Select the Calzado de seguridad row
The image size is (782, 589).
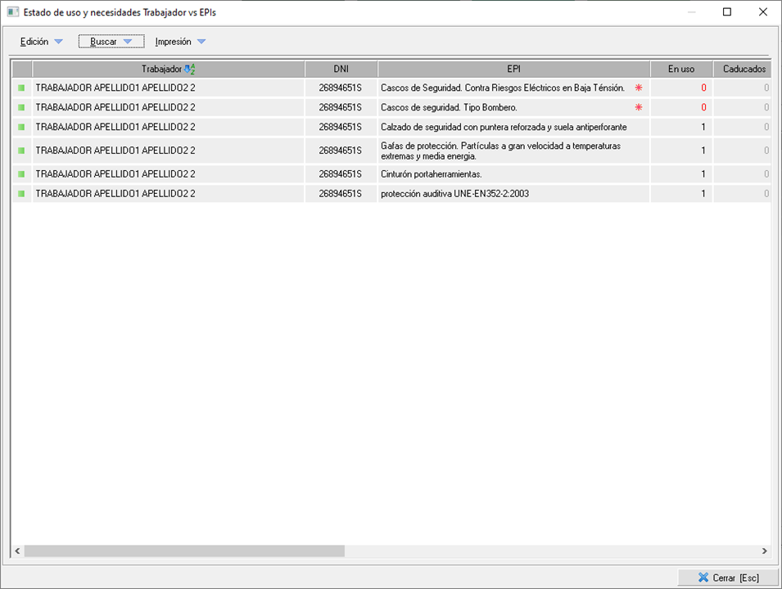[503, 127]
